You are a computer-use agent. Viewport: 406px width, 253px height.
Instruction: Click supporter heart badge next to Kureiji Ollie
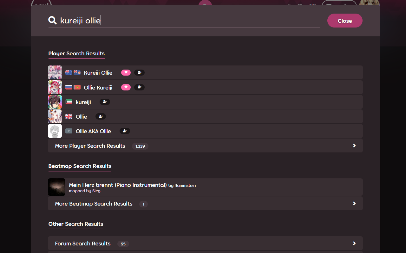126,72
